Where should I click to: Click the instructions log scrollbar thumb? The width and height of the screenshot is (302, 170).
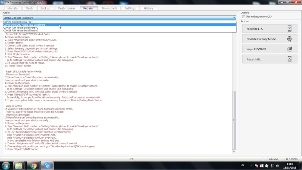[x=234, y=120]
